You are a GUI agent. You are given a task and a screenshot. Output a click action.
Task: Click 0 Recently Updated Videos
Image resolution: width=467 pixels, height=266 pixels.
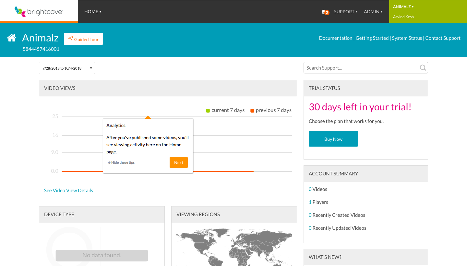click(338, 228)
